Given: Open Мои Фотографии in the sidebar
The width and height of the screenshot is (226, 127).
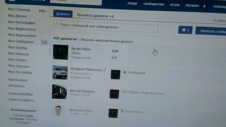Looking at the screenshot, I should (22, 23).
